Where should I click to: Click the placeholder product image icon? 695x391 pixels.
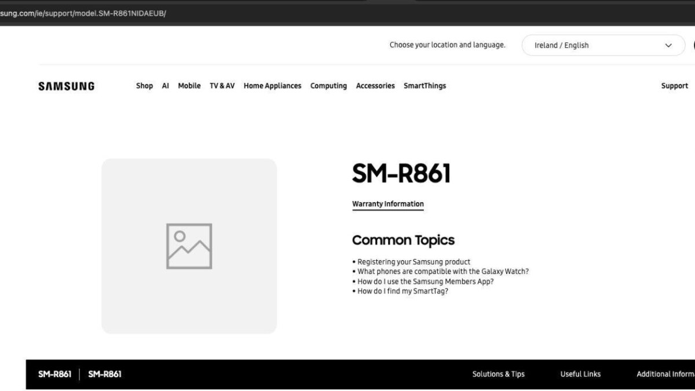pyautogui.click(x=189, y=246)
